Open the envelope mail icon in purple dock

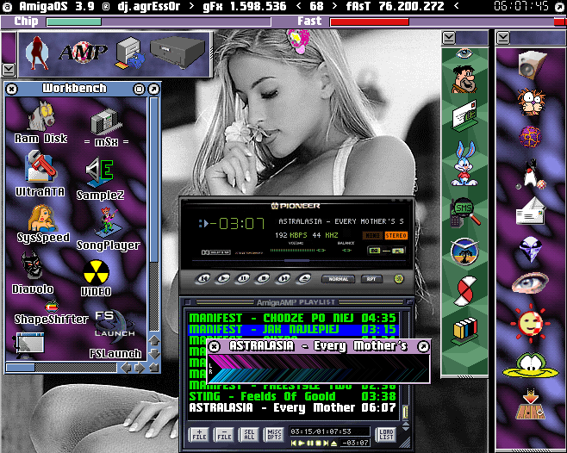click(530, 212)
